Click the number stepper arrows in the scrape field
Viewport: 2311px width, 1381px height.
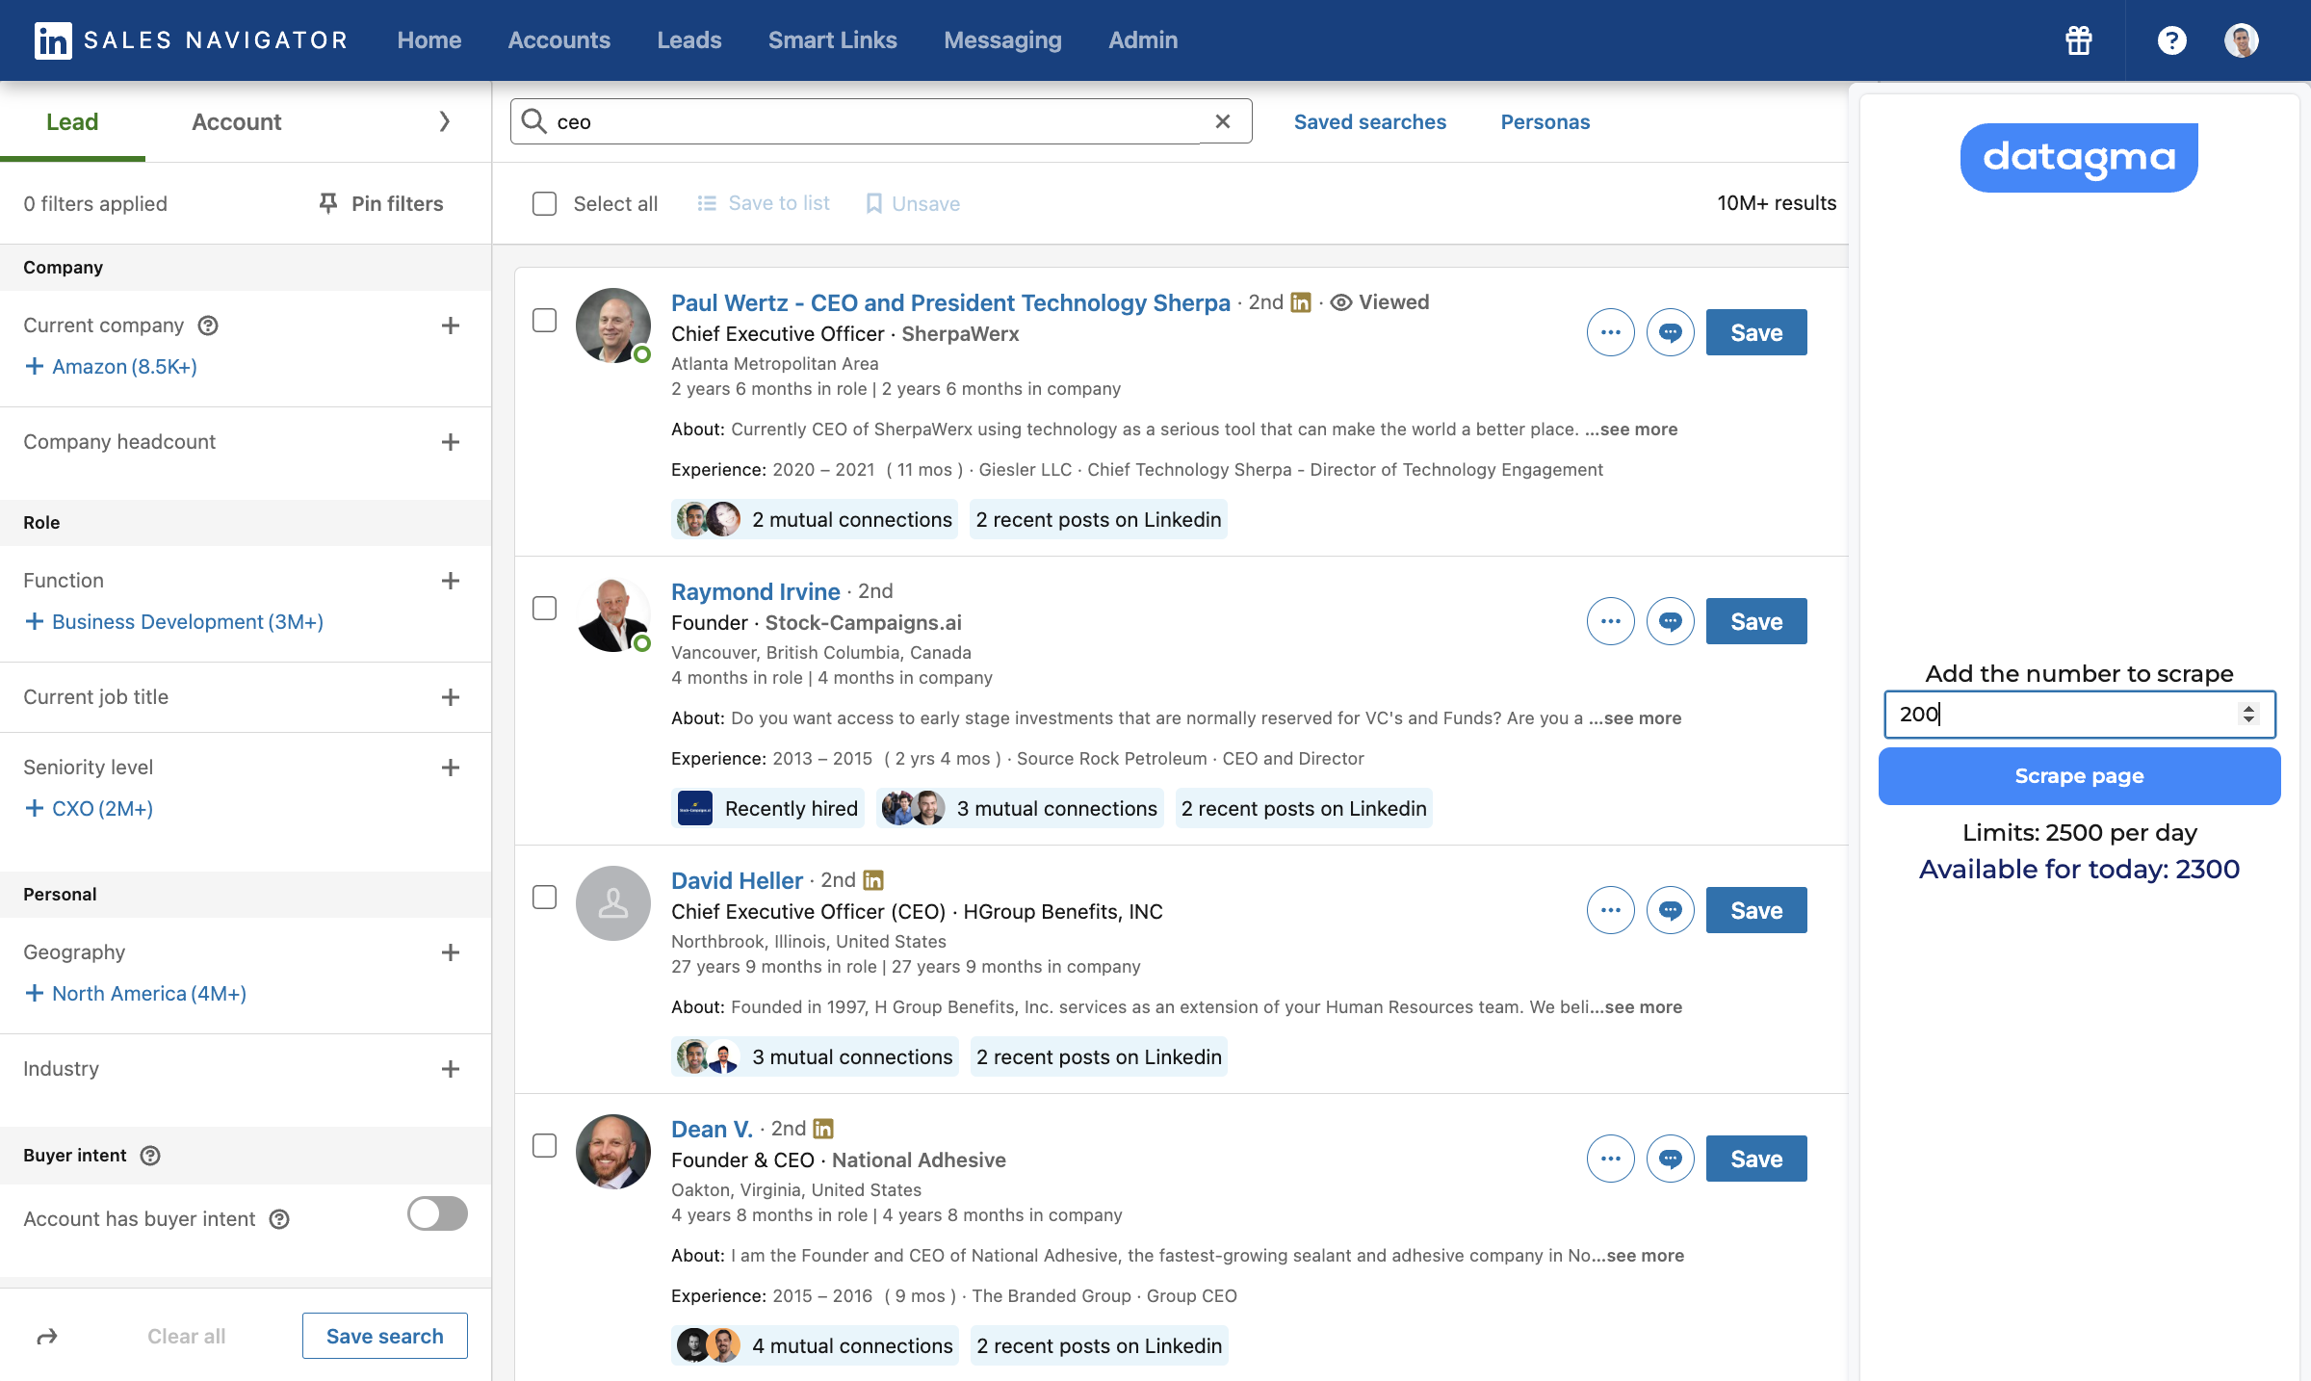[x=2248, y=714]
